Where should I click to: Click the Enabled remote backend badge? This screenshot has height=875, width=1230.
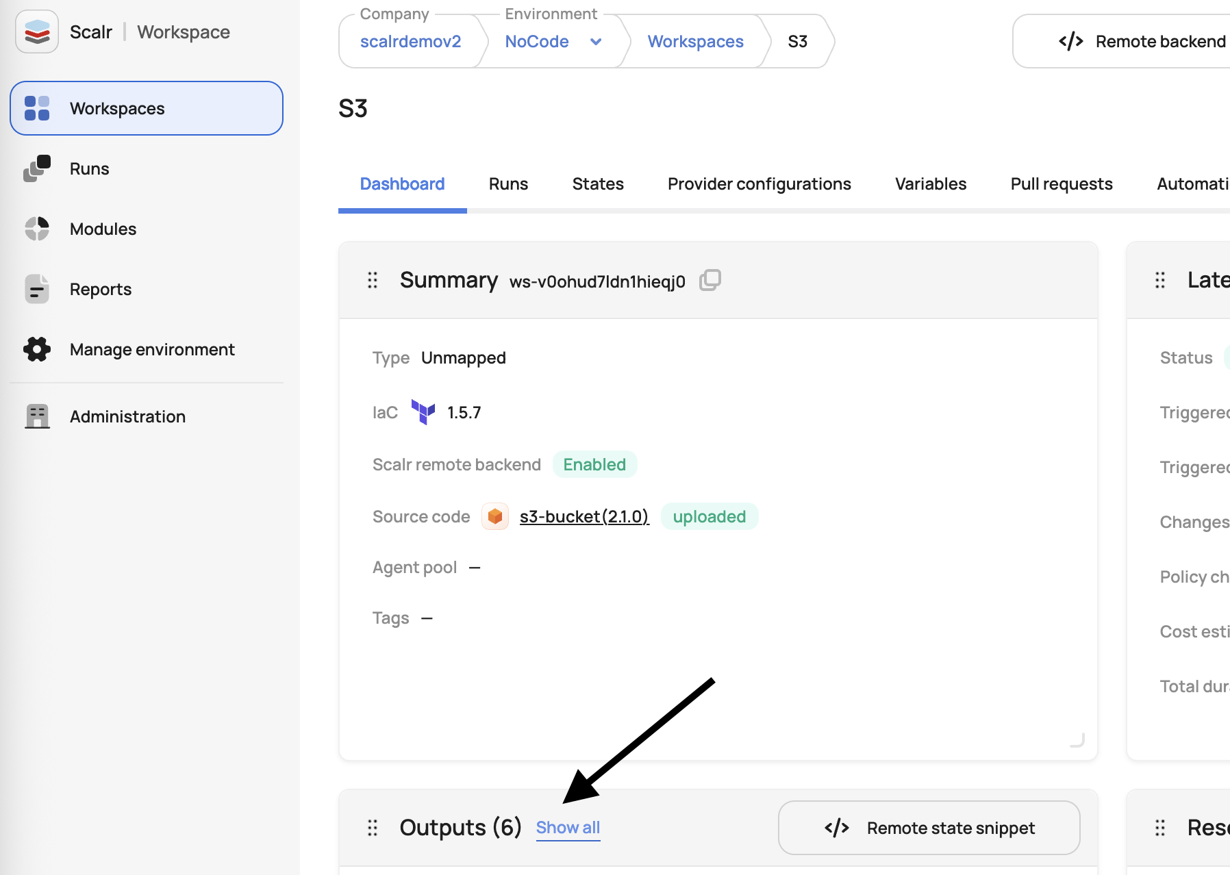pos(594,464)
